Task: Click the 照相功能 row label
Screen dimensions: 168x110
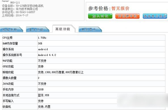Action: point(8,72)
